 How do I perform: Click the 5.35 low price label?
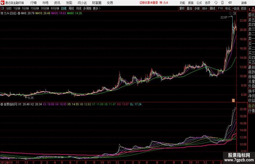point(31,98)
